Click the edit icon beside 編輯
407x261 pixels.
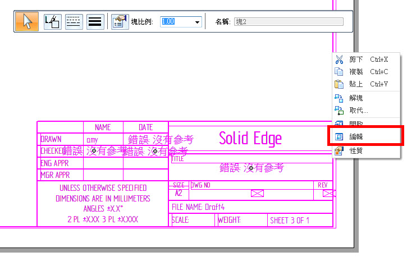pyautogui.click(x=339, y=137)
